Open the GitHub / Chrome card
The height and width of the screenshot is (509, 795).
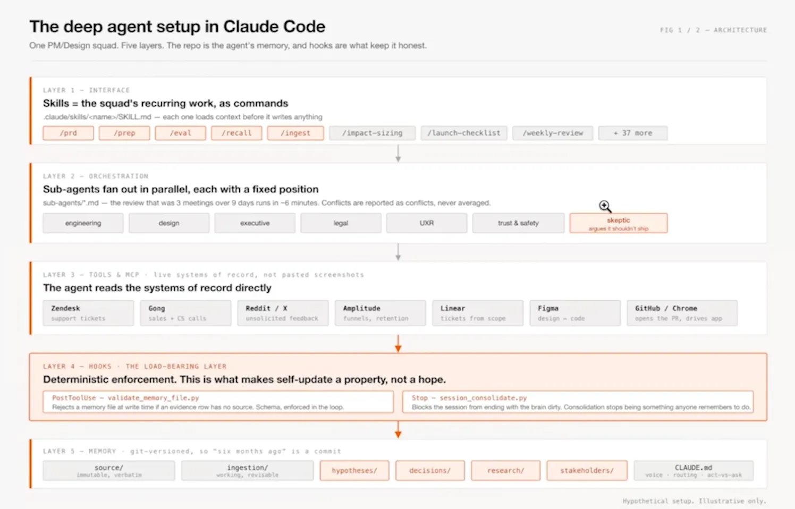682,313
